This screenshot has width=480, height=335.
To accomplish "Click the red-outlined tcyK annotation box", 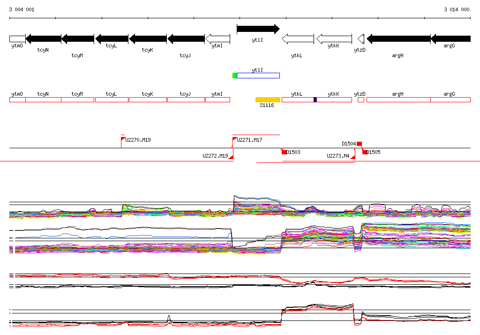I will tap(148, 99).
